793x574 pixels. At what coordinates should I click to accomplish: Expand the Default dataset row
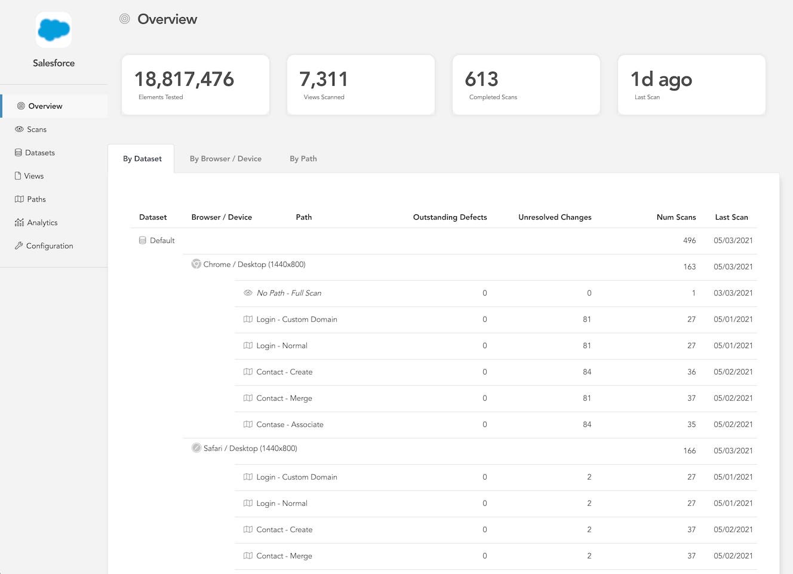tap(444, 241)
